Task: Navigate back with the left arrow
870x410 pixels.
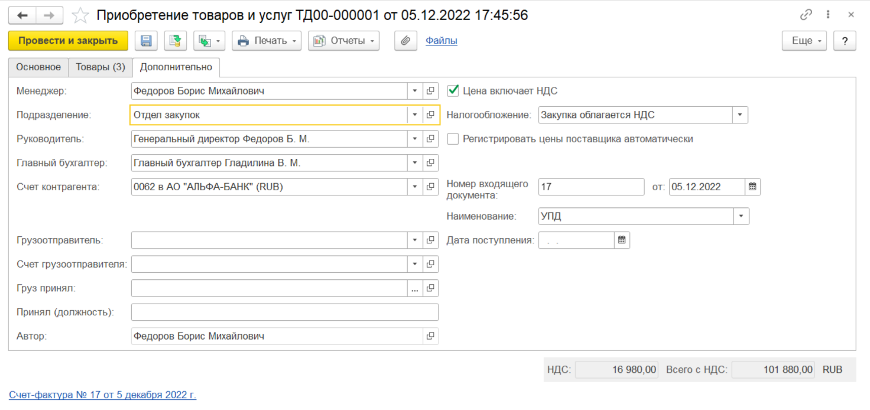Action: (23, 15)
